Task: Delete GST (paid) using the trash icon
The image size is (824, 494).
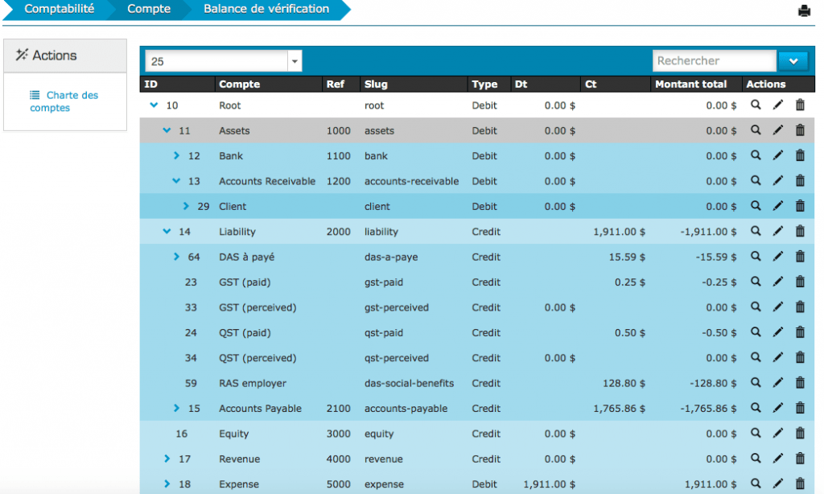Action: [x=800, y=282]
